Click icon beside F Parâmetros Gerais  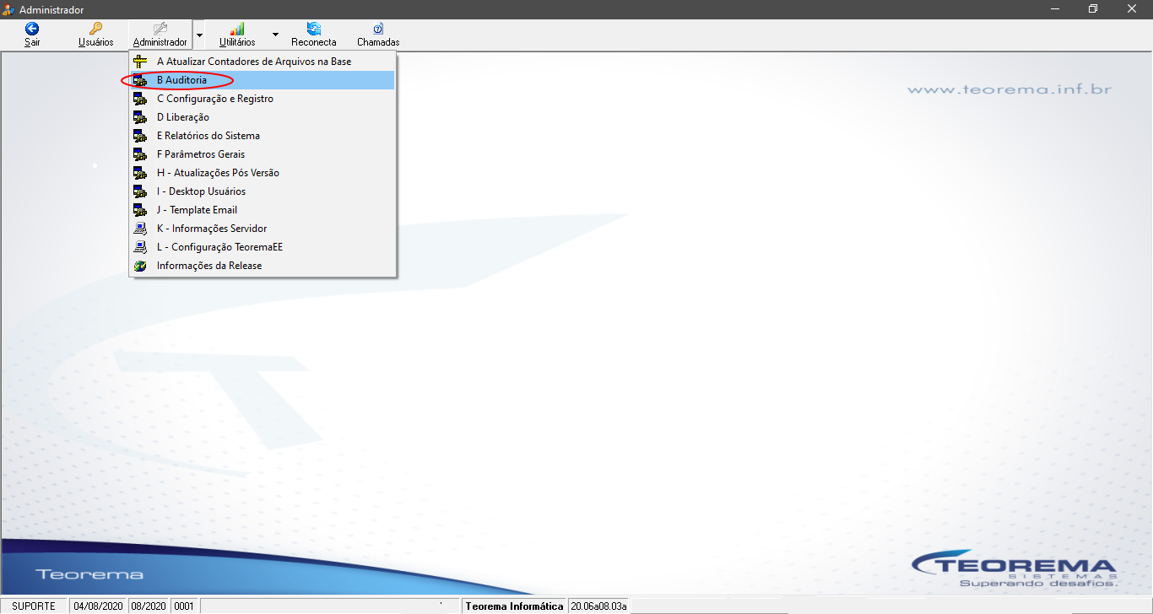click(x=140, y=154)
